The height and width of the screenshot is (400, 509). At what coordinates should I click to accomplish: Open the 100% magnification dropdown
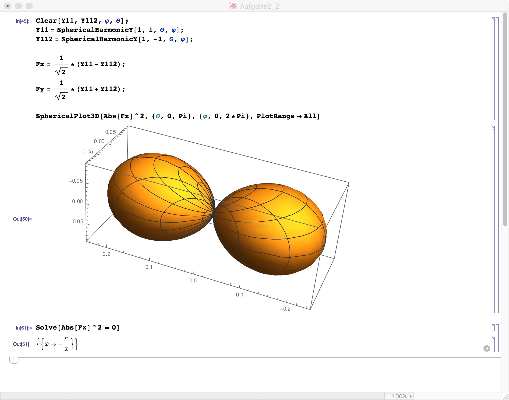[399, 396]
